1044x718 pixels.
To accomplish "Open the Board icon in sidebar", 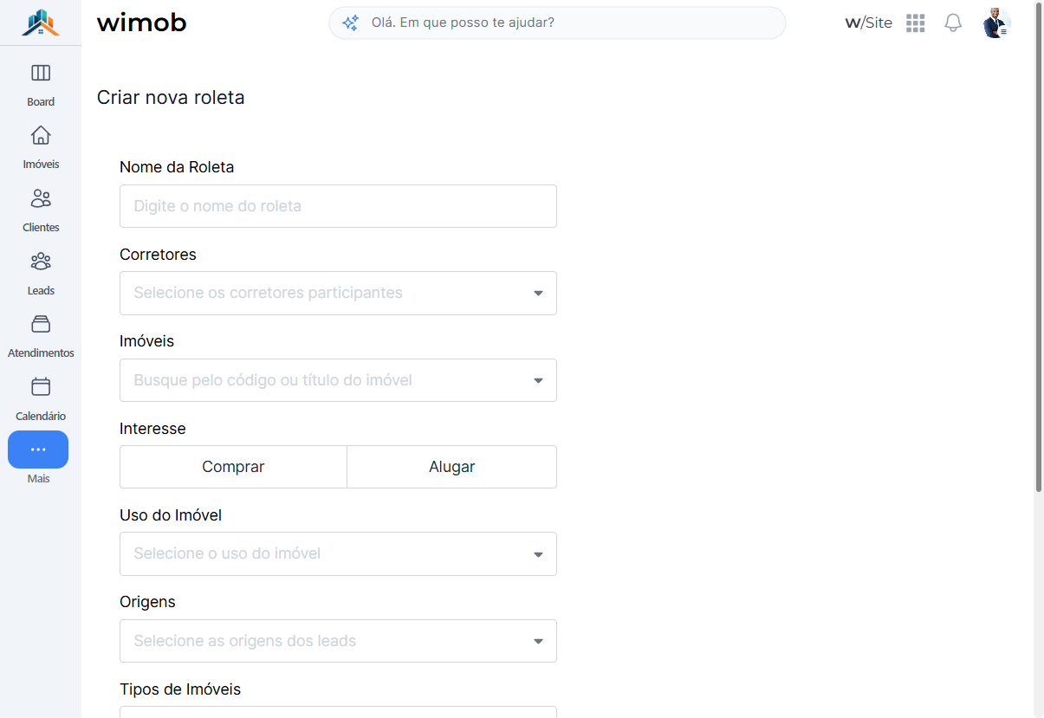I will point(41,73).
